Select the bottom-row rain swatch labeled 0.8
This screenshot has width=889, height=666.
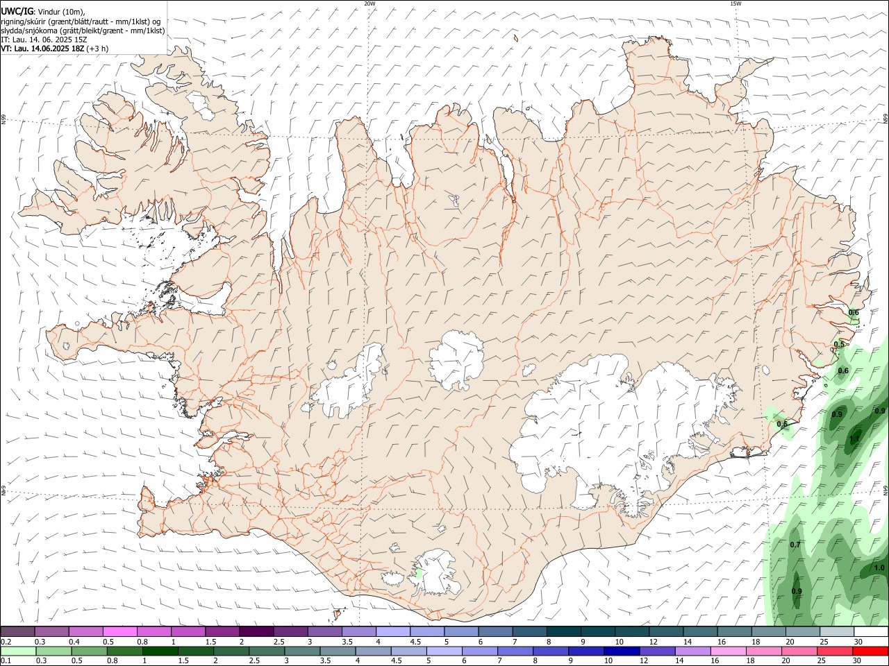click(x=124, y=651)
